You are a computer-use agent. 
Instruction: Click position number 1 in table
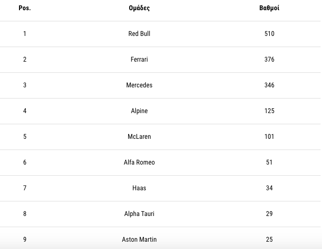coord(25,34)
